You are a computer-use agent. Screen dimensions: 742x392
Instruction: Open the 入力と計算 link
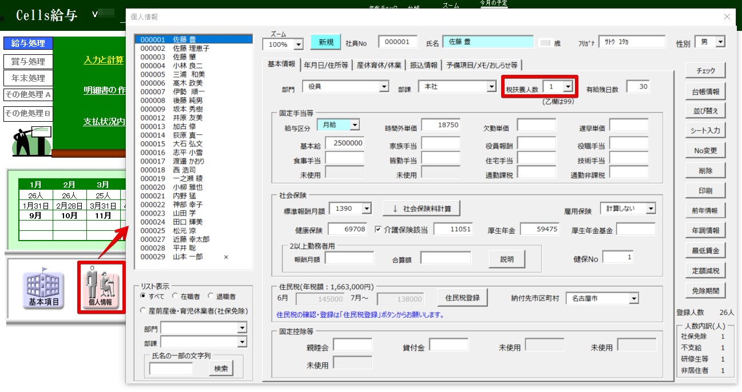[x=104, y=60]
